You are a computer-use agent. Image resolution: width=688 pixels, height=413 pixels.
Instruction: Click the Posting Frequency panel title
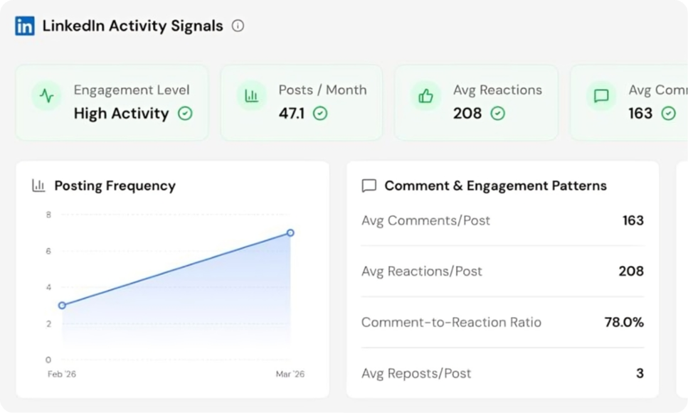point(115,186)
